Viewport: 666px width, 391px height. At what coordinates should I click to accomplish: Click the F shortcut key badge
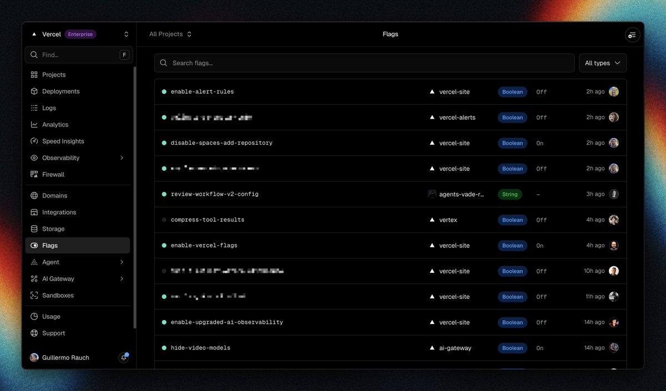pyautogui.click(x=124, y=55)
